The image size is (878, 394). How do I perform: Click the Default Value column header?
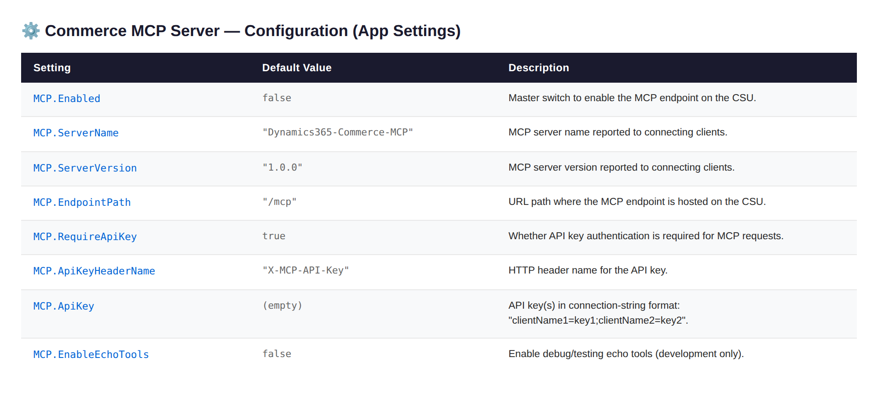tap(297, 68)
